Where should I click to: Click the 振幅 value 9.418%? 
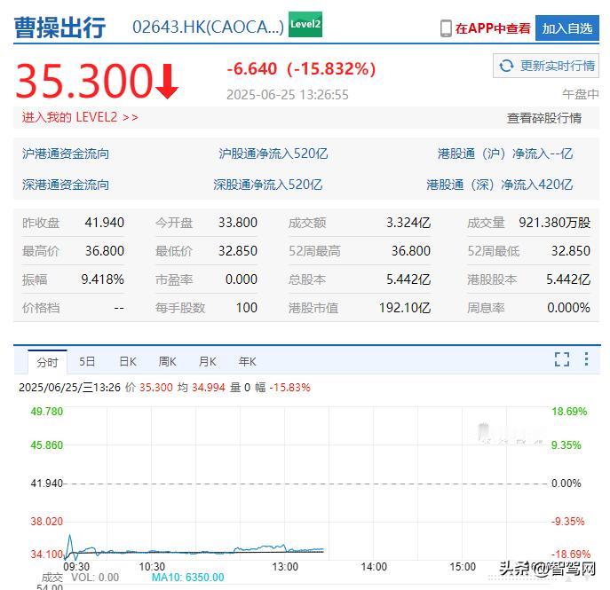click(103, 279)
